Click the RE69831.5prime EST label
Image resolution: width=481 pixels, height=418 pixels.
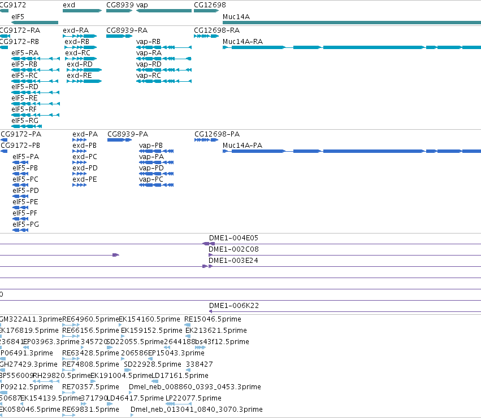pos(90,410)
